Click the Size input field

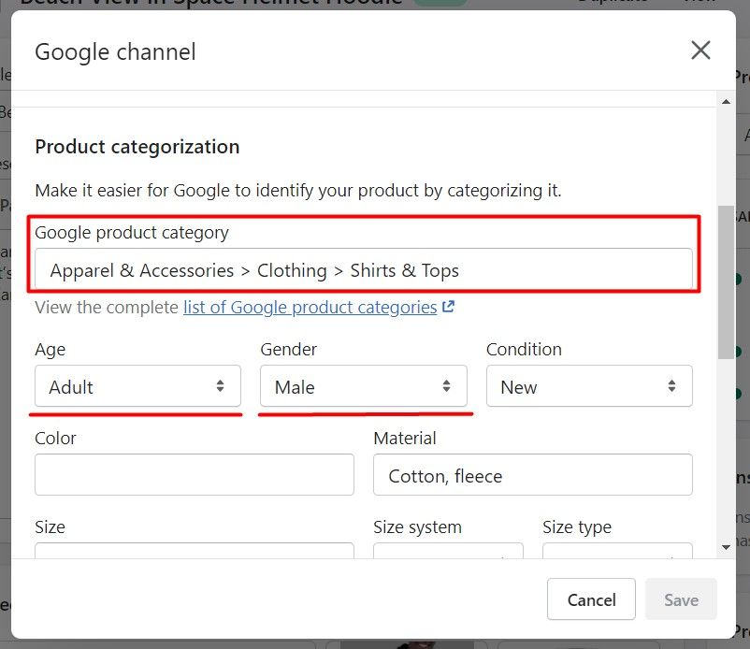click(x=195, y=551)
